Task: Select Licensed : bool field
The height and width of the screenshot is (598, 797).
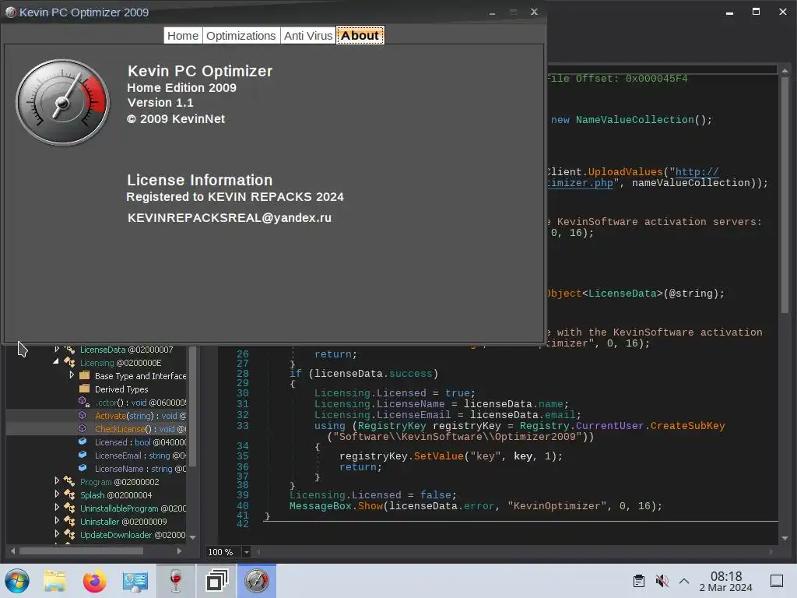Action: point(140,442)
